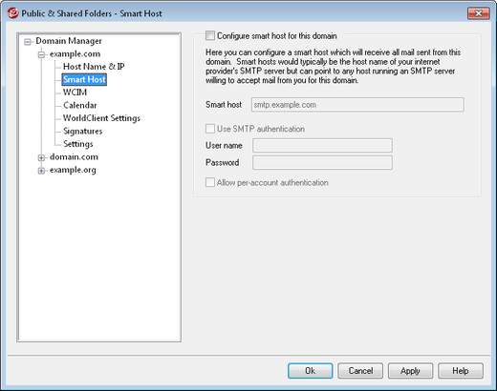This screenshot has height=391, width=497.
Task: Open WorldClient Settings in the tree
Action: tap(101, 118)
